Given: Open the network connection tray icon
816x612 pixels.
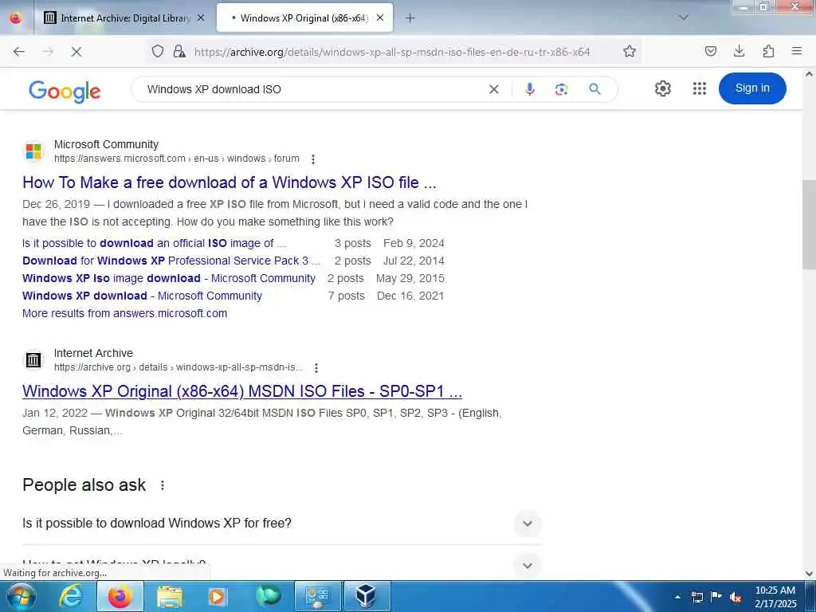Looking at the screenshot, I should point(696,597).
